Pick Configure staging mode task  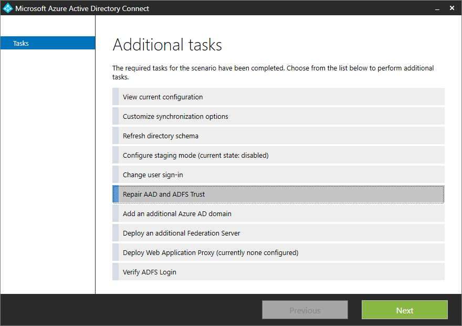point(278,155)
